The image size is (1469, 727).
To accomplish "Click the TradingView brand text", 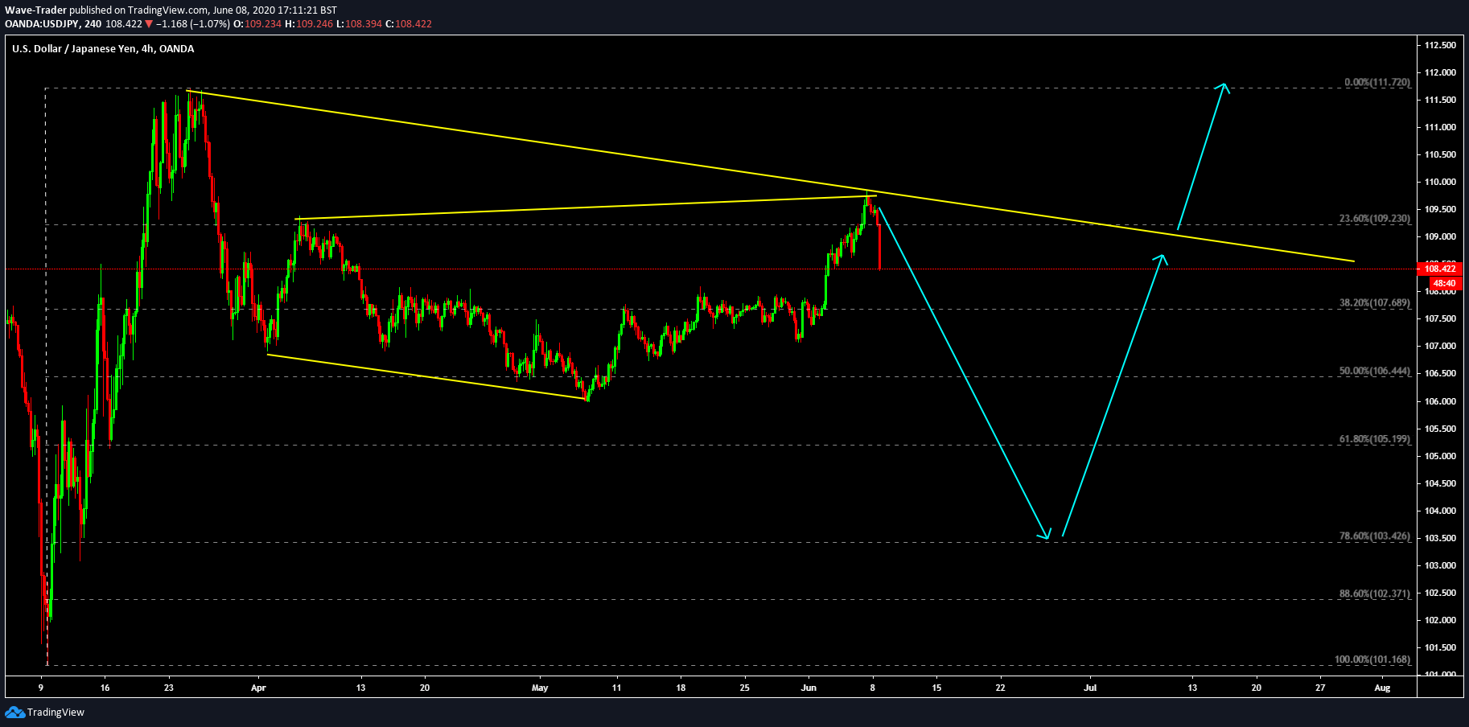I will point(56,713).
